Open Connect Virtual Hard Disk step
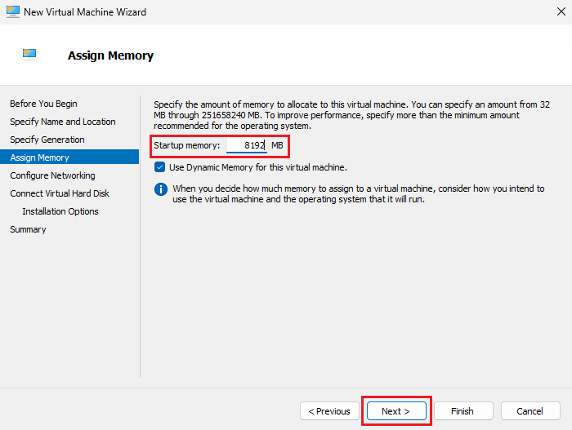Screen dimensions: 572x430 [60, 193]
